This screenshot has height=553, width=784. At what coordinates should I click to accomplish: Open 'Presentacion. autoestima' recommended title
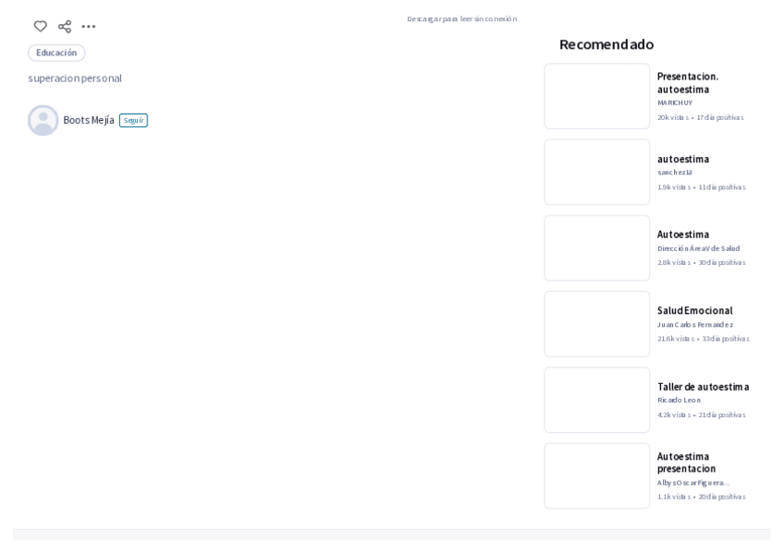point(687,82)
